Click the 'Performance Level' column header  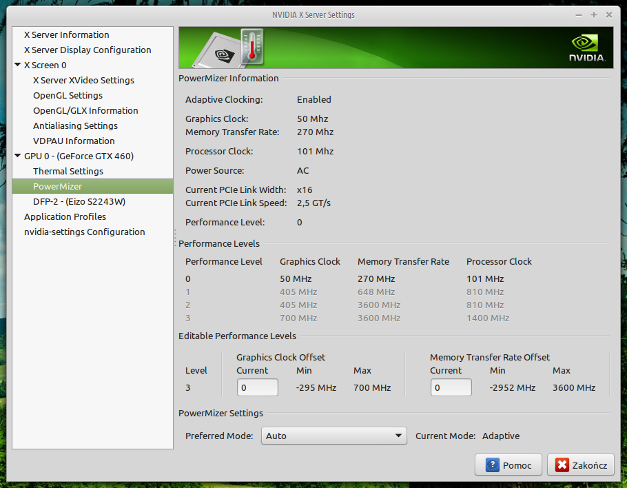click(224, 262)
